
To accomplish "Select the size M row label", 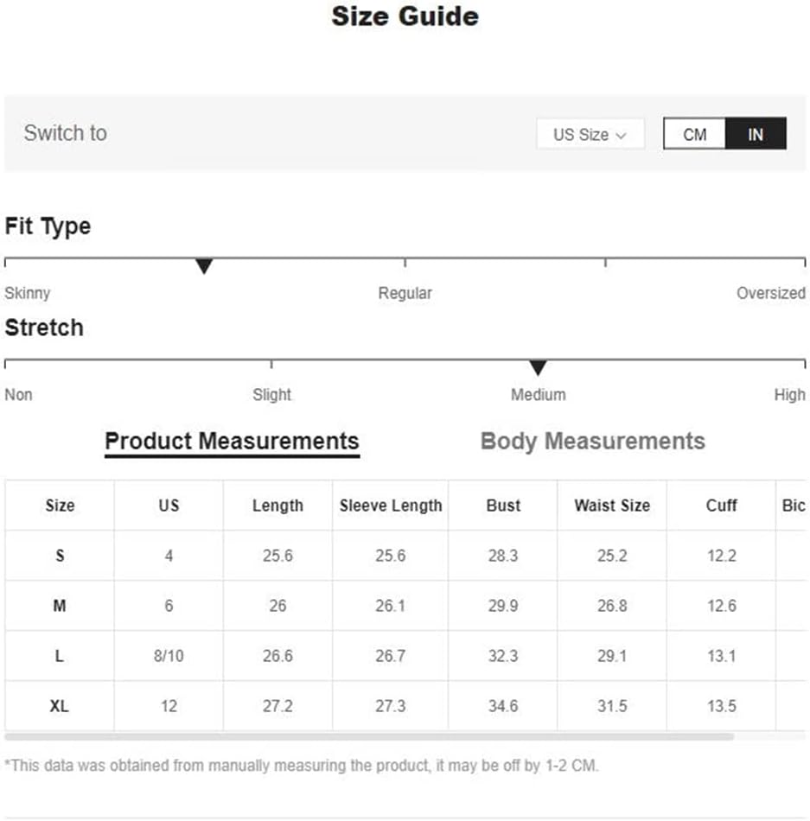I will click(x=60, y=606).
